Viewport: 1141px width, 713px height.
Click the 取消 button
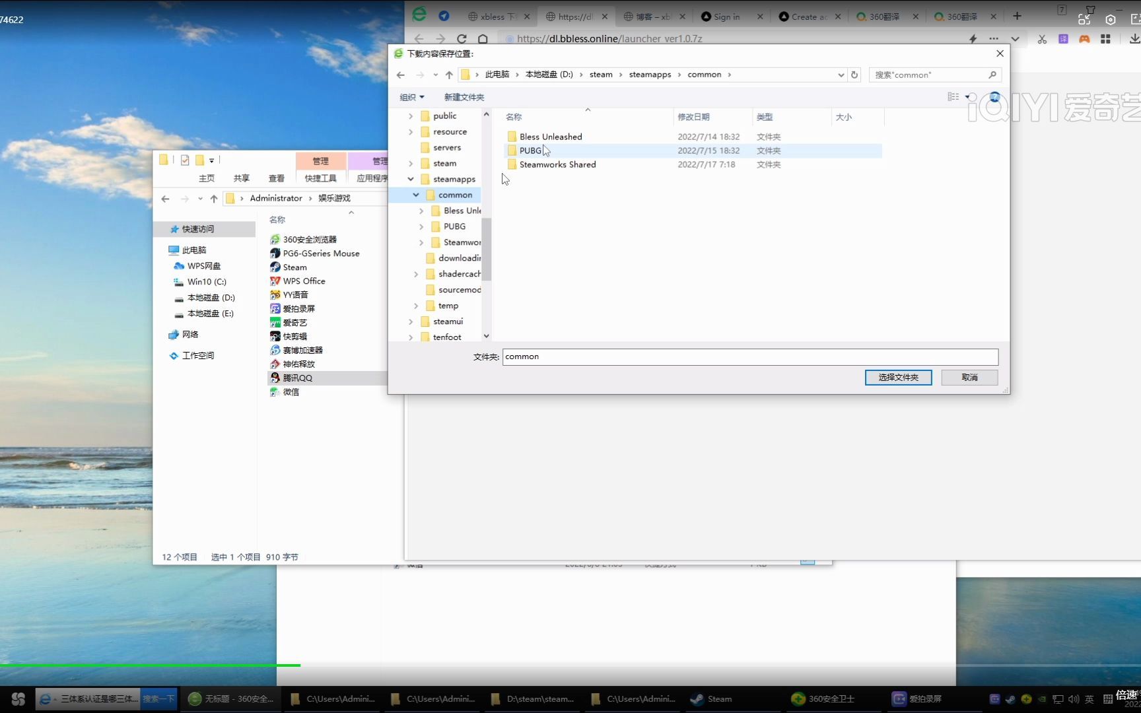point(969,377)
